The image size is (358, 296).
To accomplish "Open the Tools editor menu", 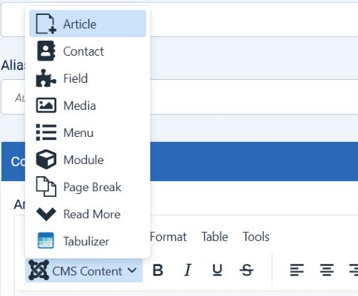I will pyautogui.click(x=256, y=237).
